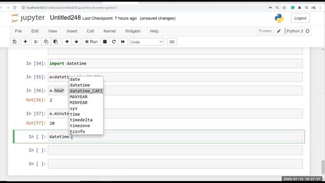Click the Out[56] output value 2
The image size is (325, 183).
point(51,100)
